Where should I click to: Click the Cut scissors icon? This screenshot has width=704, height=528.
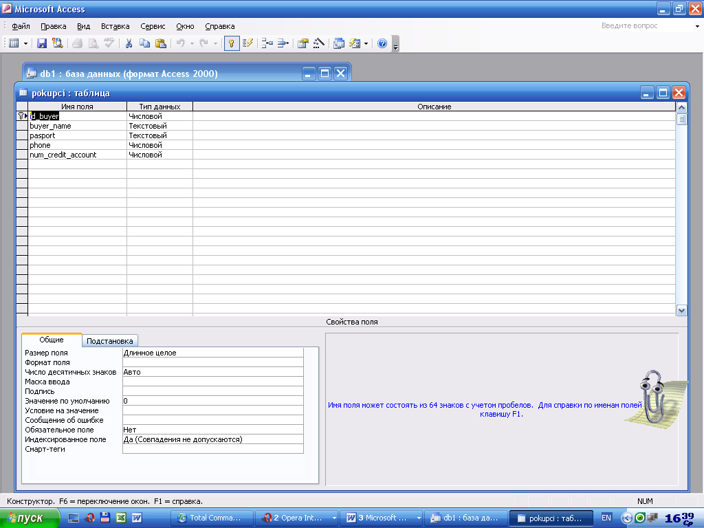pos(129,43)
